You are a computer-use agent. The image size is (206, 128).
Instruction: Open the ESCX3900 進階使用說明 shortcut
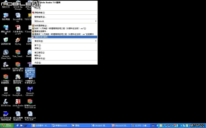6,116
